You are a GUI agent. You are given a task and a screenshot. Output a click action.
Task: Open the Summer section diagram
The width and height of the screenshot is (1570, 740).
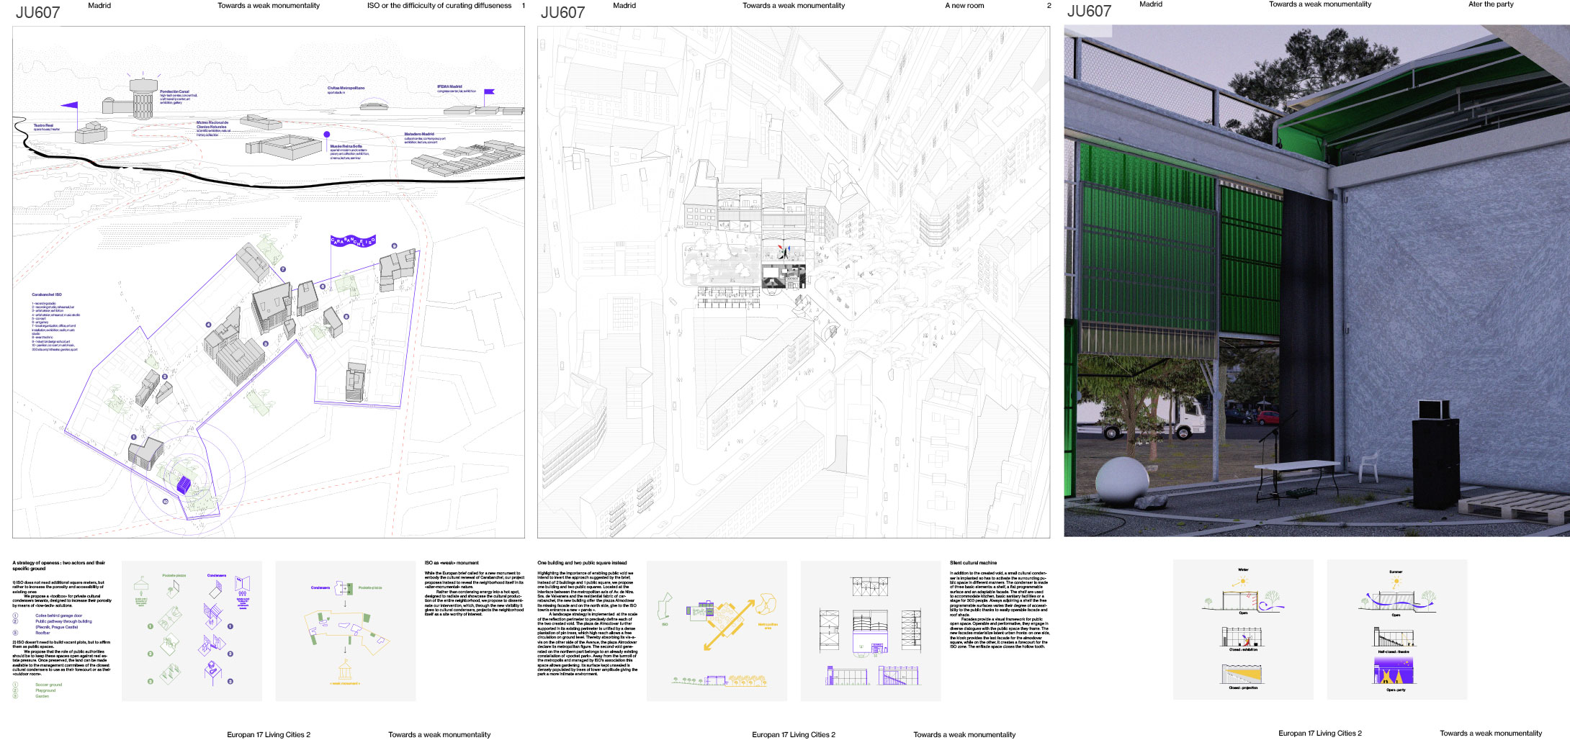(x=1396, y=595)
